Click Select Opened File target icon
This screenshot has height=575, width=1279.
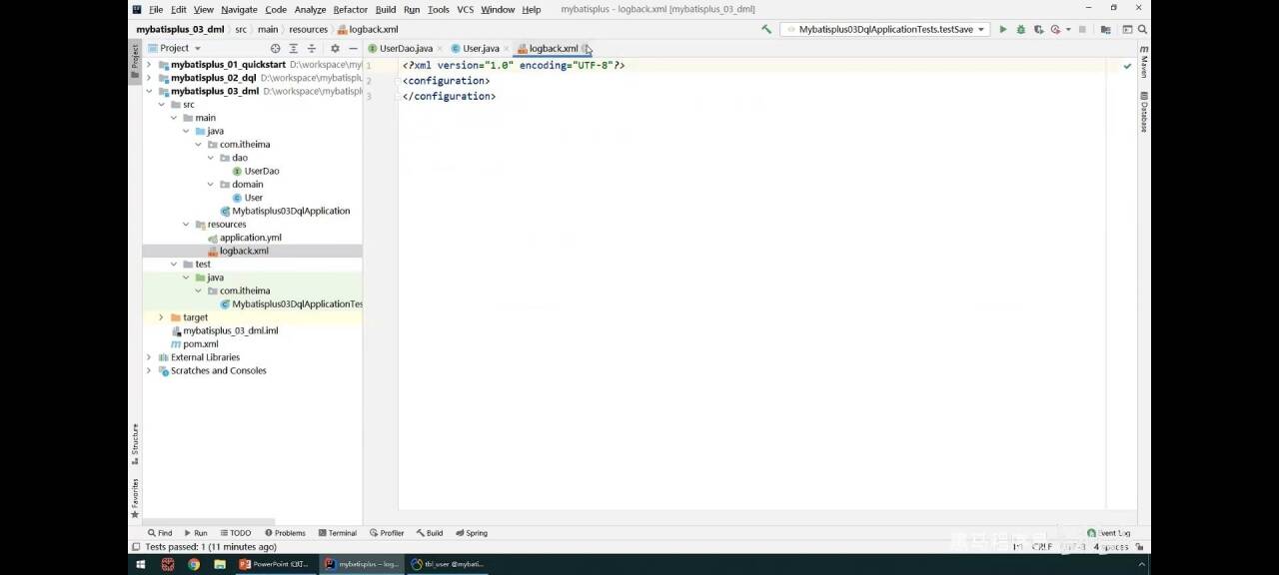(x=275, y=48)
